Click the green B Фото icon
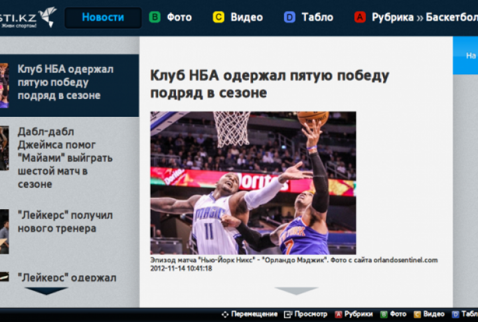The width and height of the screenshot is (478, 322). coord(155,17)
